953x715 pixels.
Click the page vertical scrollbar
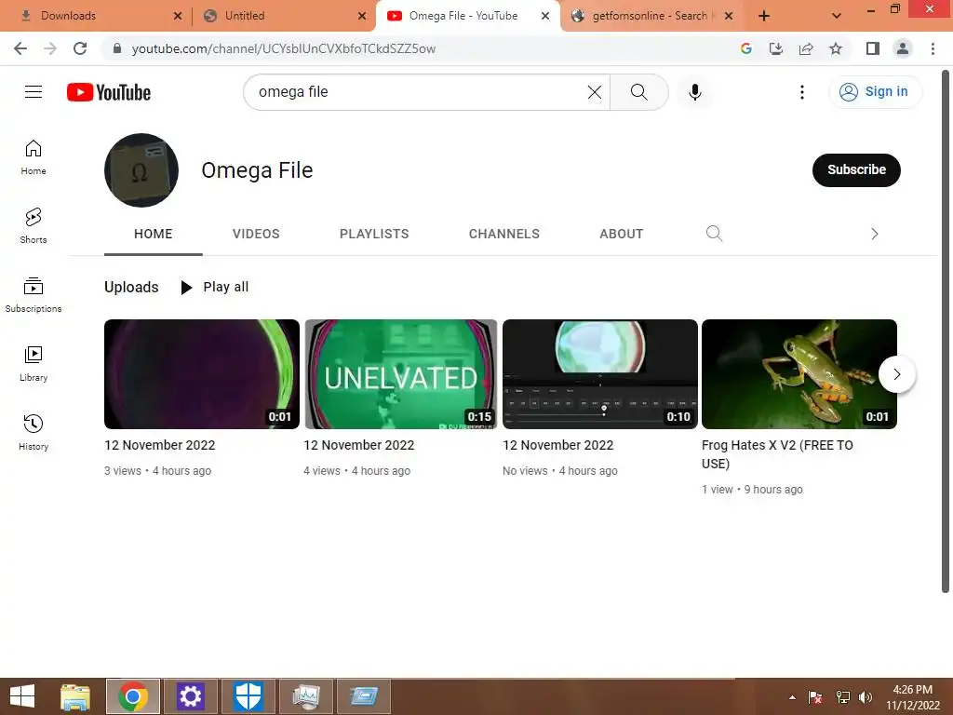pyautogui.click(x=946, y=331)
